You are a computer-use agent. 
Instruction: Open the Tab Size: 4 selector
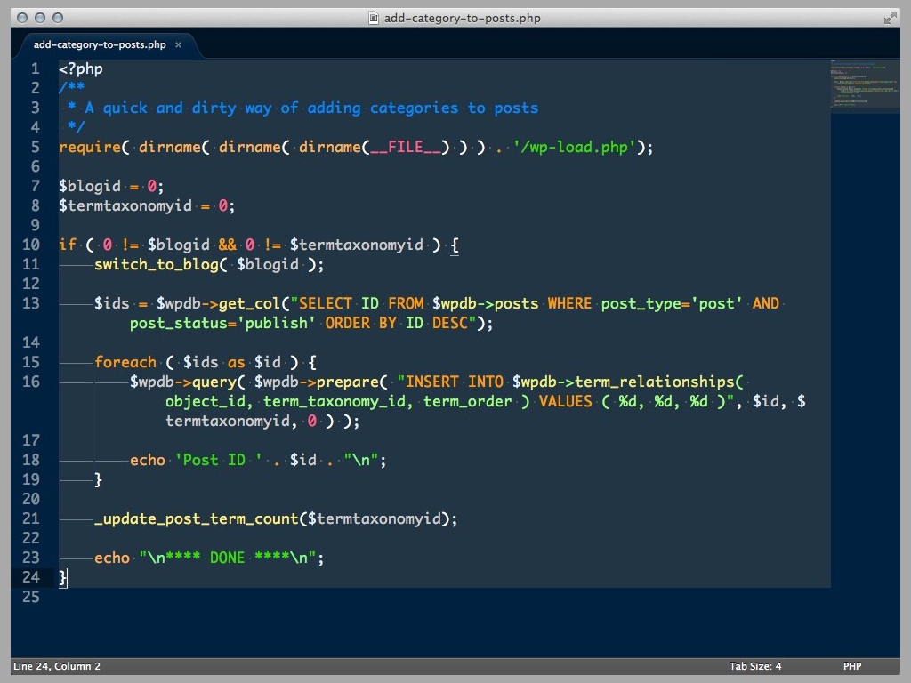(x=755, y=666)
